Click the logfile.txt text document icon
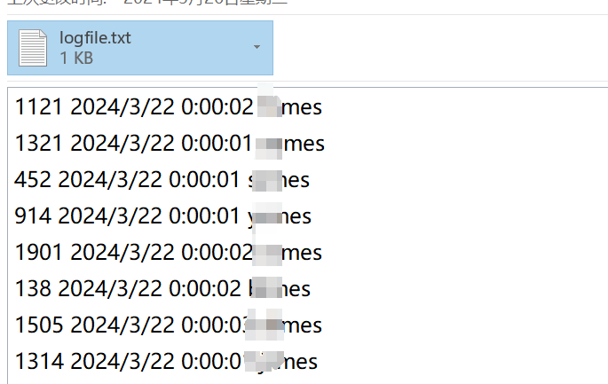Viewport: 608px width, 384px height. (x=33, y=48)
